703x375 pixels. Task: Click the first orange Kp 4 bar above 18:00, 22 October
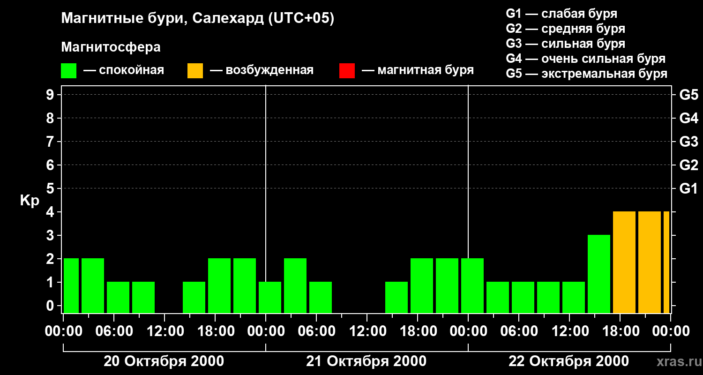coord(624,262)
